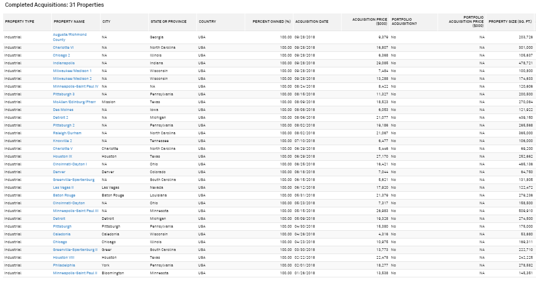
Task: Sort by the Acquisition Date column header
Action: [x=312, y=22]
